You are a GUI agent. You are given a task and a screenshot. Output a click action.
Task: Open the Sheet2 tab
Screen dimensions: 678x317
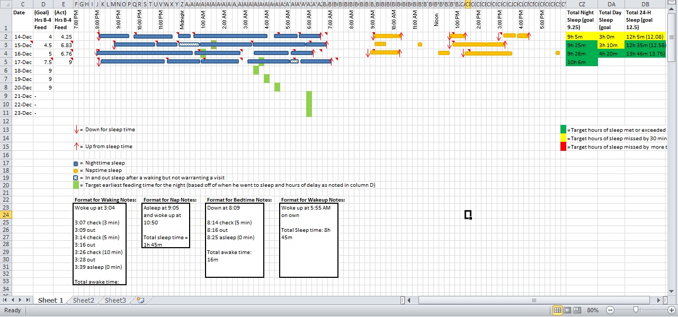pyautogui.click(x=84, y=301)
